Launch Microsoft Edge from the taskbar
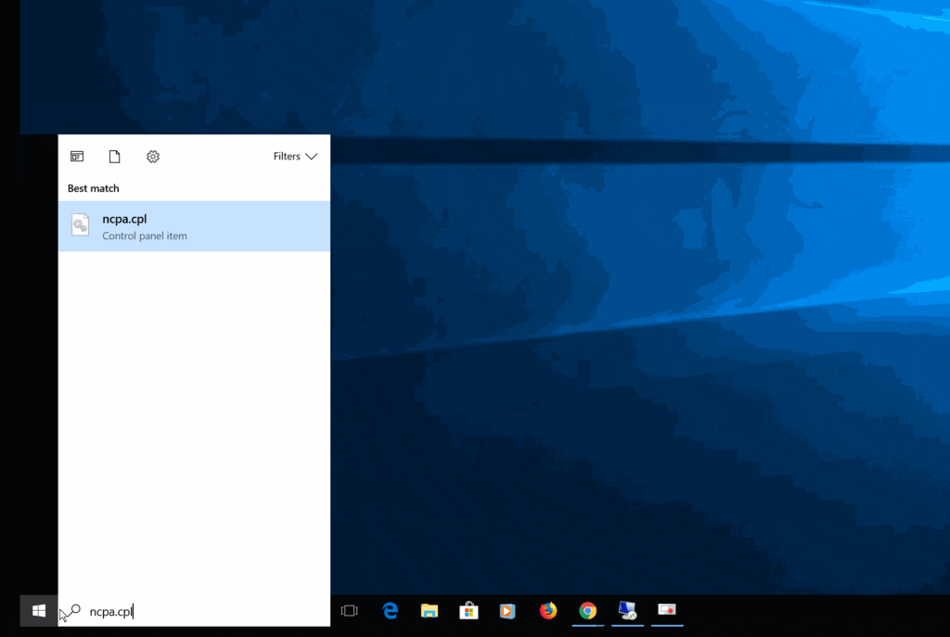This screenshot has width=950, height=637. tap(391, 610)
